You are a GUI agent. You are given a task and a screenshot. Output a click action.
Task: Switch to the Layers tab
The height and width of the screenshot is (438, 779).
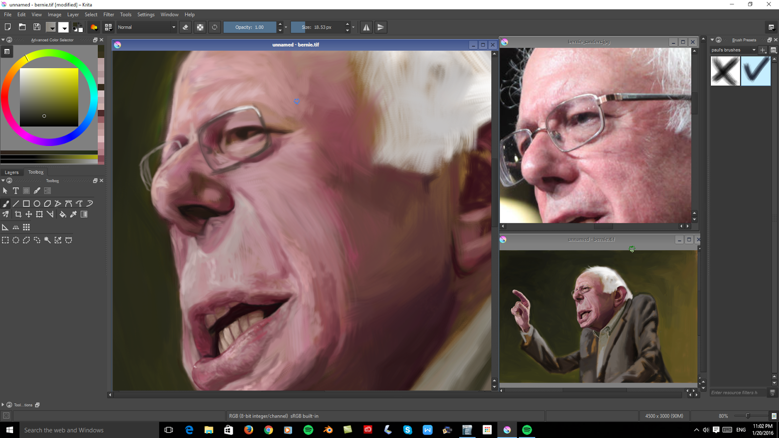pos(12,172)
